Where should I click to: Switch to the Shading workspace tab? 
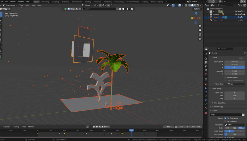coord(88,2)
